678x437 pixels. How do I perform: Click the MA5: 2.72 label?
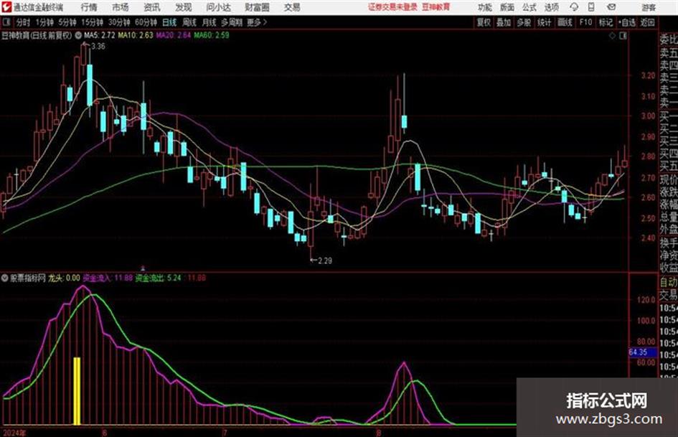coord(99,35)
